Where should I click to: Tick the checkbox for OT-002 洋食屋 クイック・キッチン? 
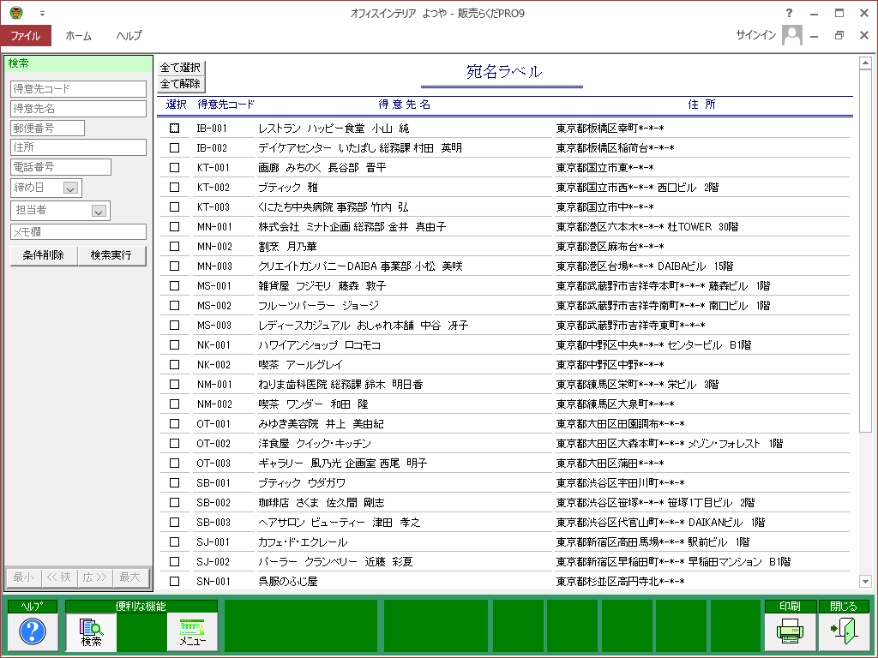point(175,443)
